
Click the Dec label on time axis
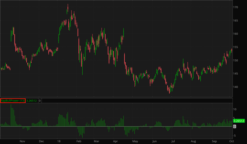pos(41,141)
